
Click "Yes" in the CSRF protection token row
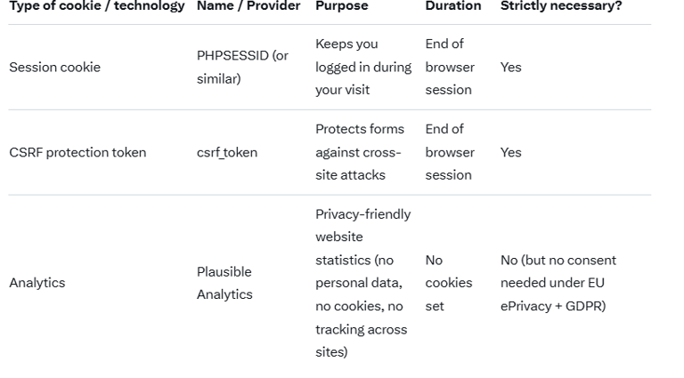tap(510, 152)
